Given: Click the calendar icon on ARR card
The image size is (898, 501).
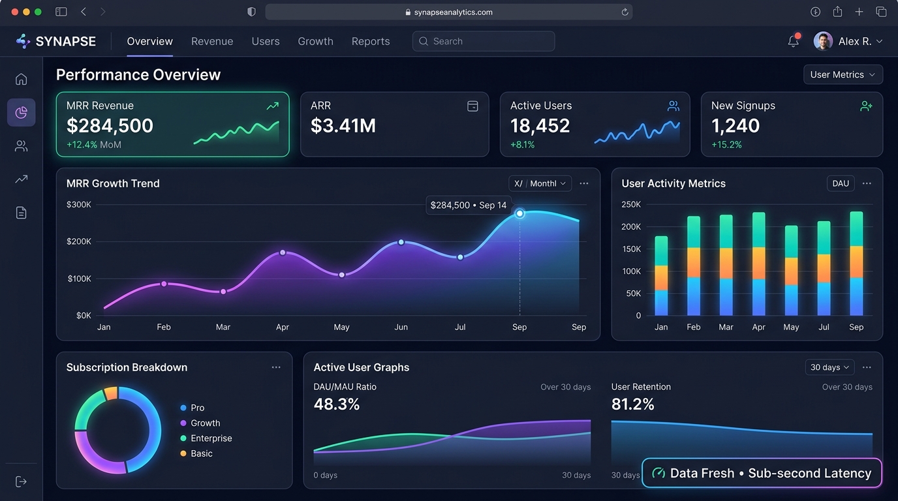Looking at the screenshot, I should [x=472, y=106].
